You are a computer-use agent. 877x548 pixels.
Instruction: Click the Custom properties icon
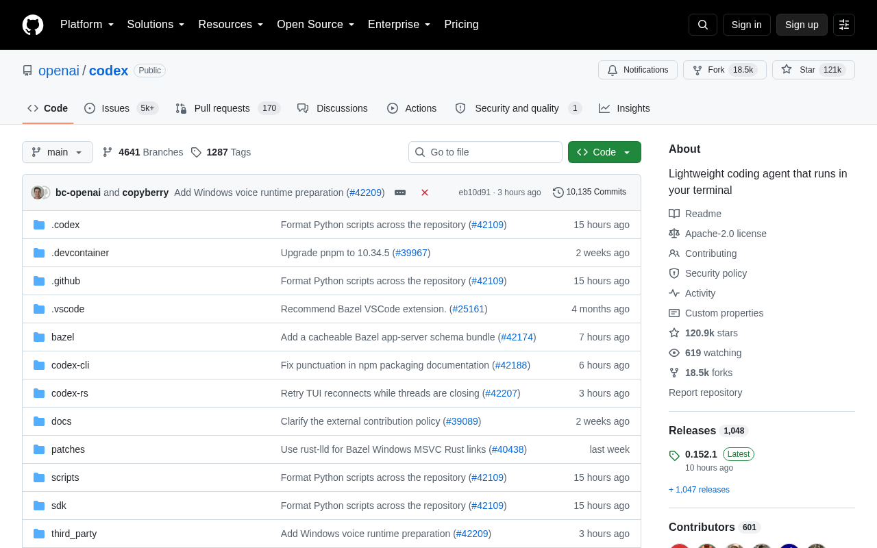674,313
